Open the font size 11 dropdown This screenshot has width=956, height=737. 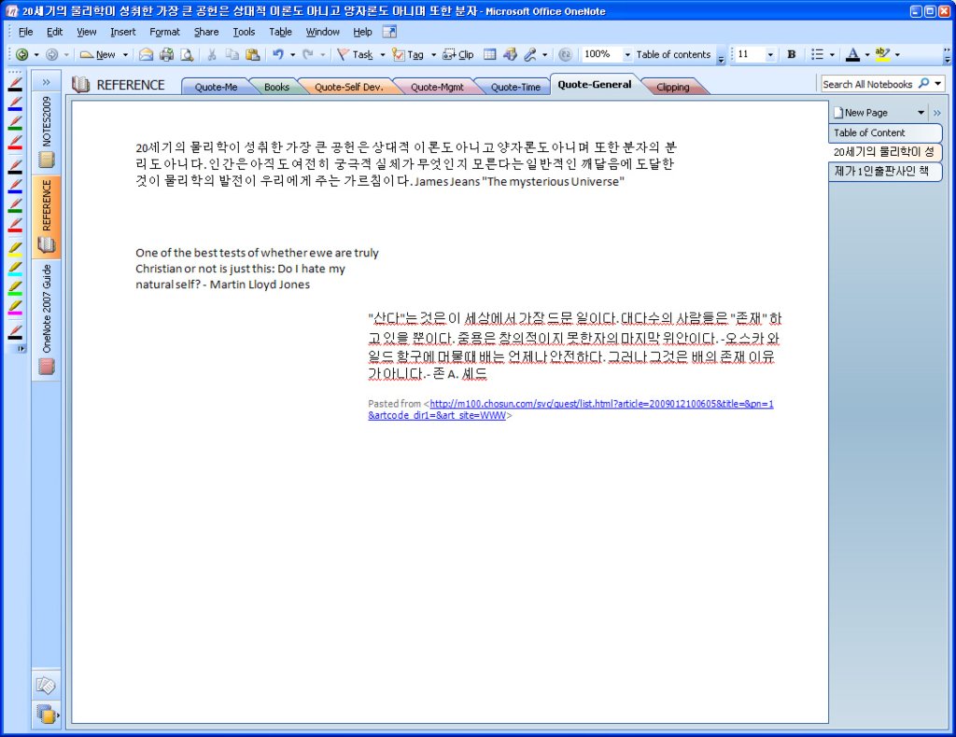click(x=770, y=55)
